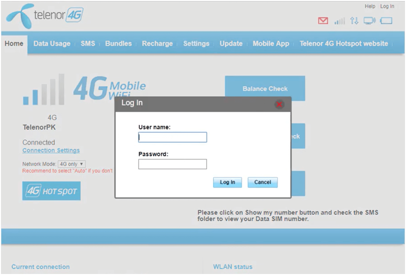406x275 pixels.
Task: Open the Recharge tab
Action: [157, 43]
